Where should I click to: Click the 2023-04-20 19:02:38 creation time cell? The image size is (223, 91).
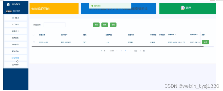click(x=176, y=42)
